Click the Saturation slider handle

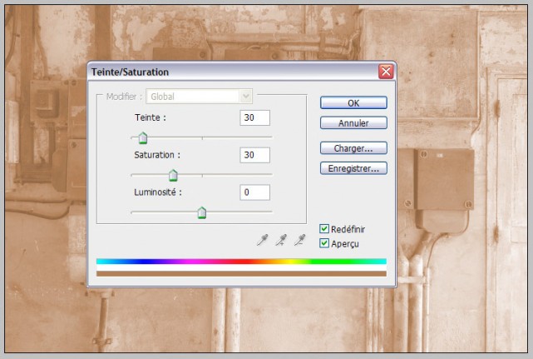[173, 176]
